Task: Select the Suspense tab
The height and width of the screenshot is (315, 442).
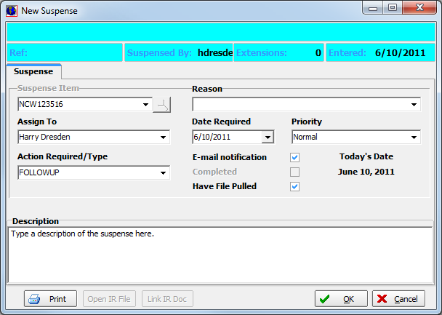Action: pos(33,72)
